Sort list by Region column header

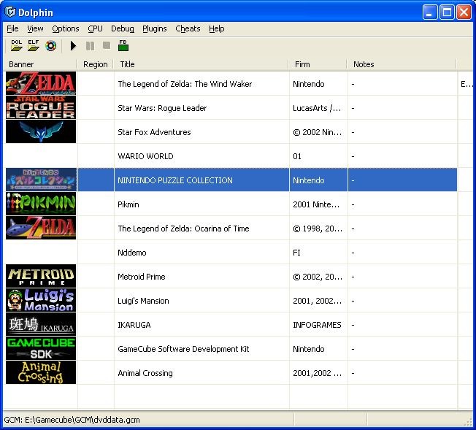point(95,64)
